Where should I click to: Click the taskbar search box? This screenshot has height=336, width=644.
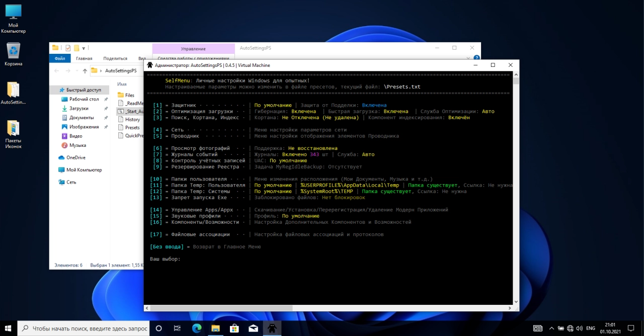click(84, 328)
